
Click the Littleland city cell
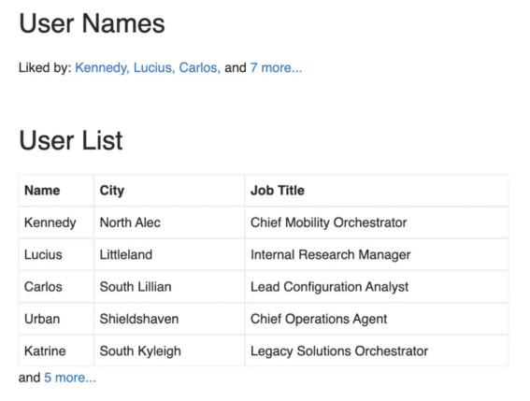click(169, 254)
